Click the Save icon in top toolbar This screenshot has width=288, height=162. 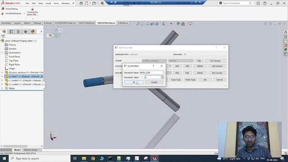(x=103, y=3)
